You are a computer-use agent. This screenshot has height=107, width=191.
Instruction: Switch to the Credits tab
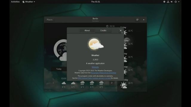(103, 31)
